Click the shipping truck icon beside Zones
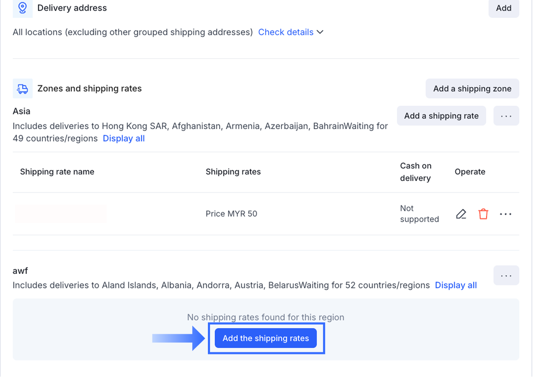Viewport: 533px width, 377px height. 23,88
